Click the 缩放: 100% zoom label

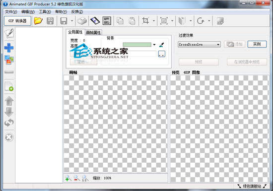tap(102, 178)
